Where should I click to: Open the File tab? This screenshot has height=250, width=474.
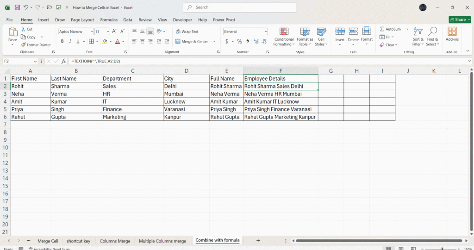click(x=9, y=19)
